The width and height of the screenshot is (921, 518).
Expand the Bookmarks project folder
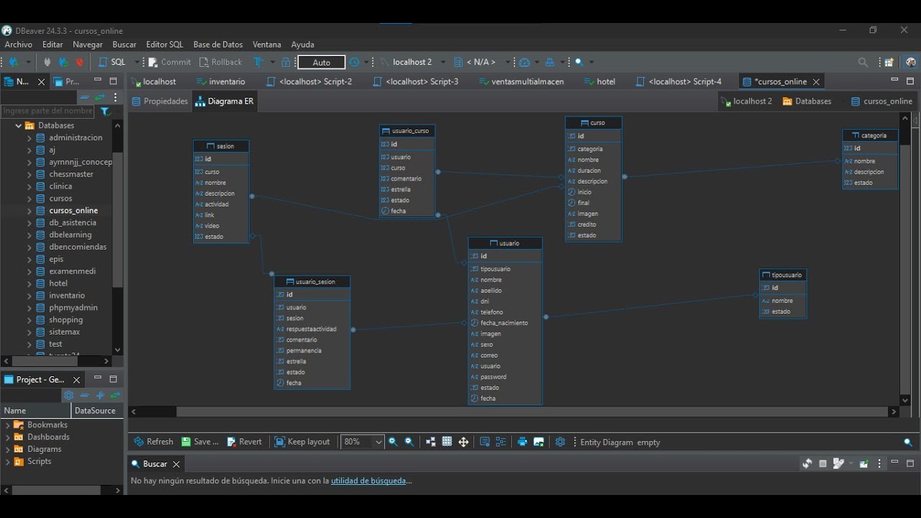pyautogui.click(x=7, y=425)
